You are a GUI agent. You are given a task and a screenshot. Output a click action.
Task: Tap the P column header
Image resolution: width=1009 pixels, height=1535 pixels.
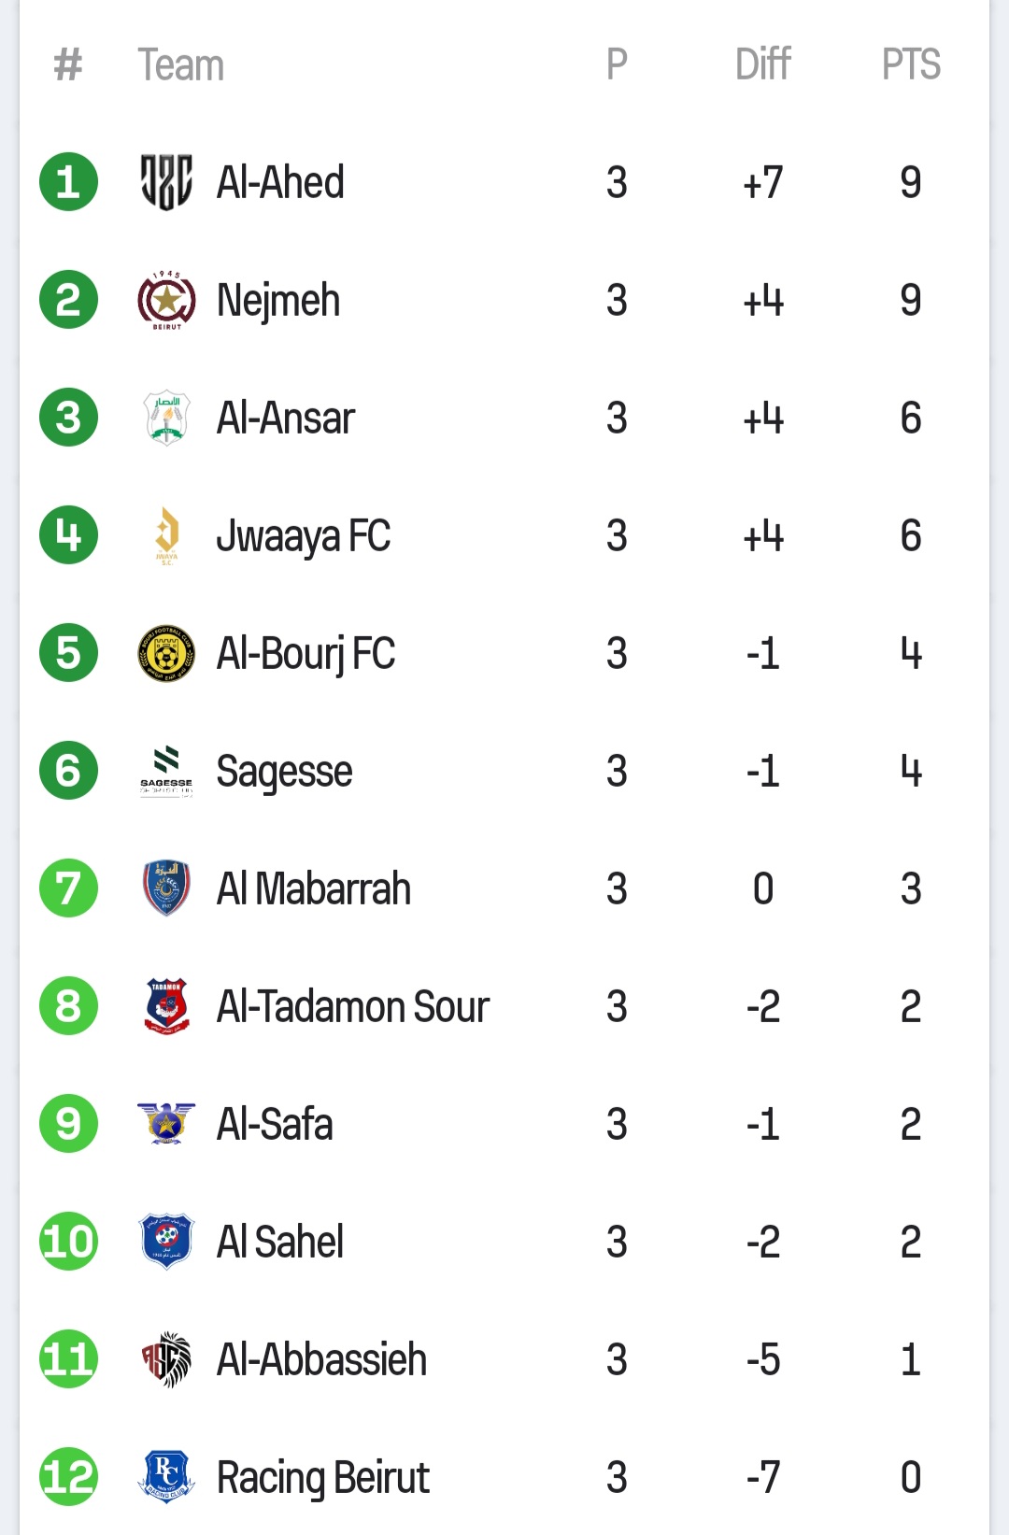point(617,64)
